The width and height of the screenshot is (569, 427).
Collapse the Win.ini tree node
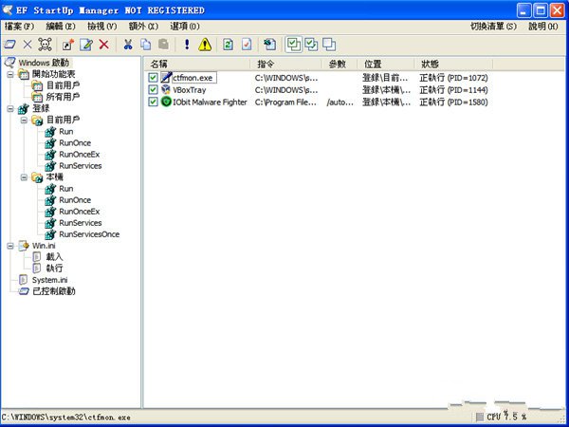pyautogui.click(x=10, y=245)
